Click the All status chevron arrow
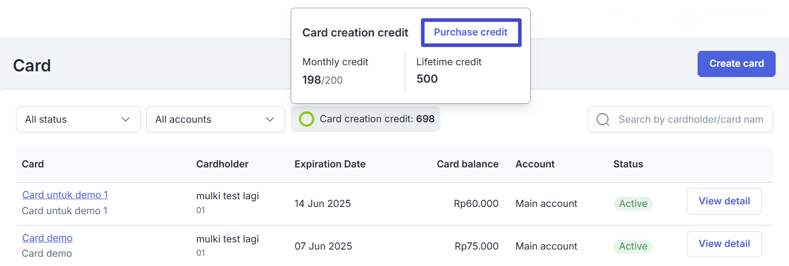The height and width of the screenshot is (266, 789). pyautogui.click(x=125, y=120)
